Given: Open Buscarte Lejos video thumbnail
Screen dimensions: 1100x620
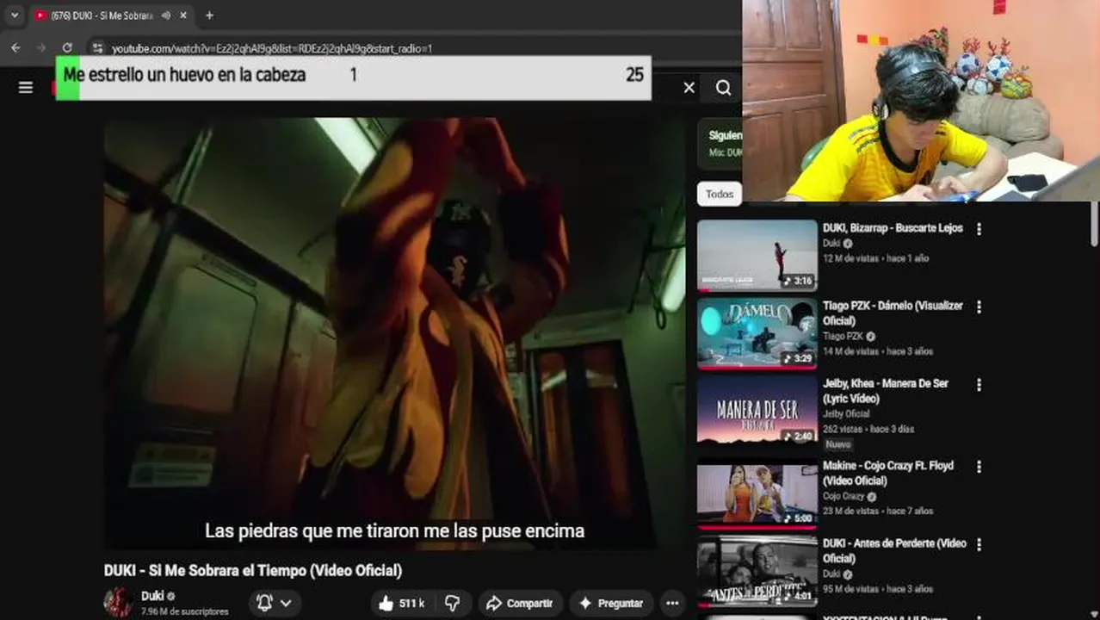Looking at the screenshot, I should tap(757, 256).
